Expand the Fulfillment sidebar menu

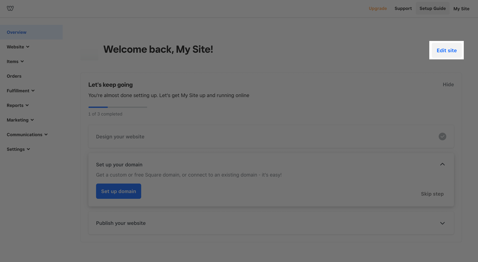(x=21, y=91)
